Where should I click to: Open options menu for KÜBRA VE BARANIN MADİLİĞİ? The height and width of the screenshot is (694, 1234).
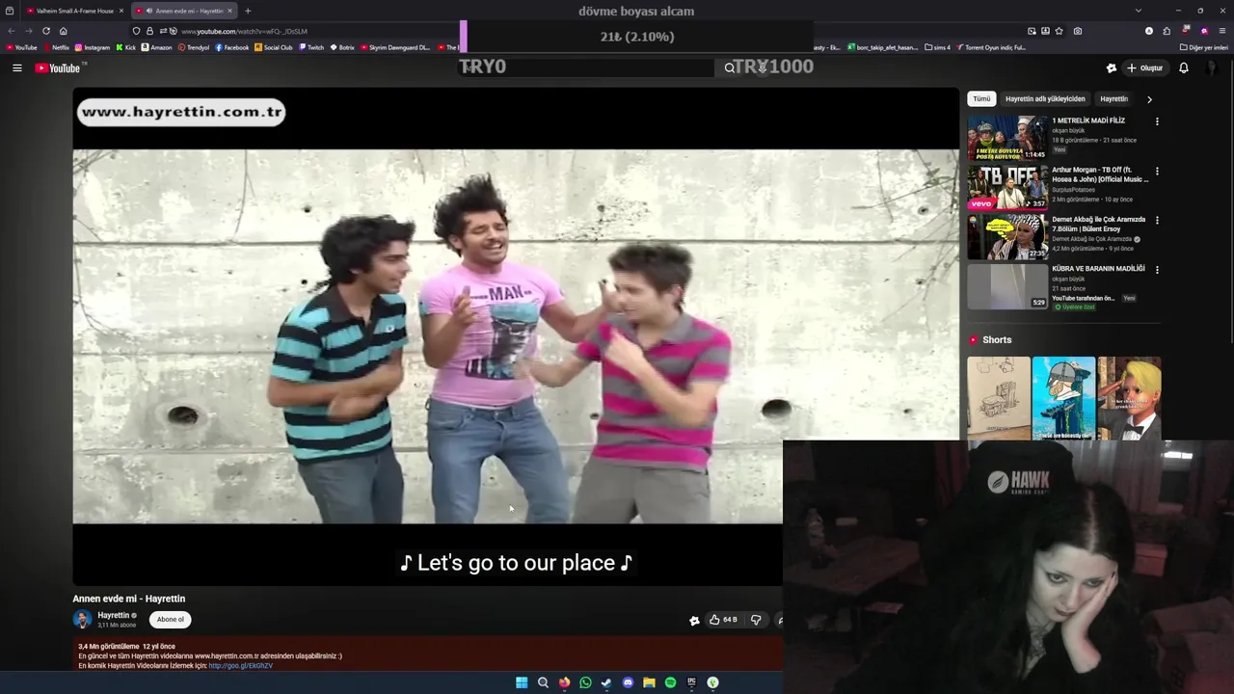(x=1157, y=269)
